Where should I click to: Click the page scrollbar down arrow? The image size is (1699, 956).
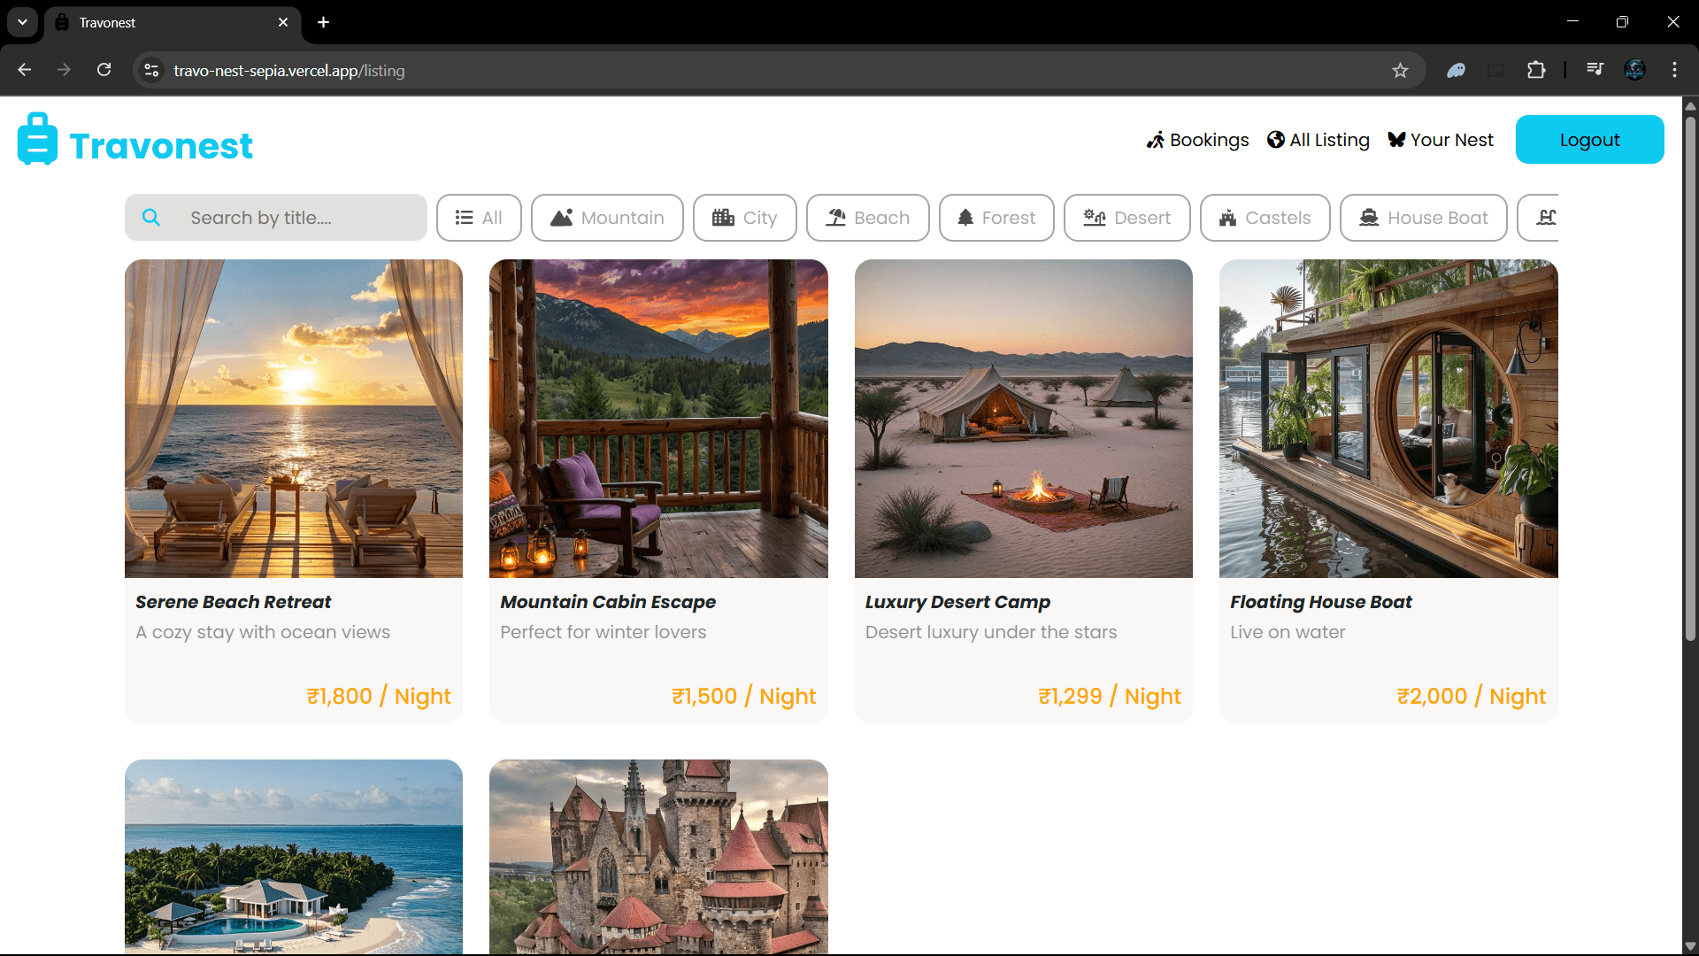coord(1690,946)
